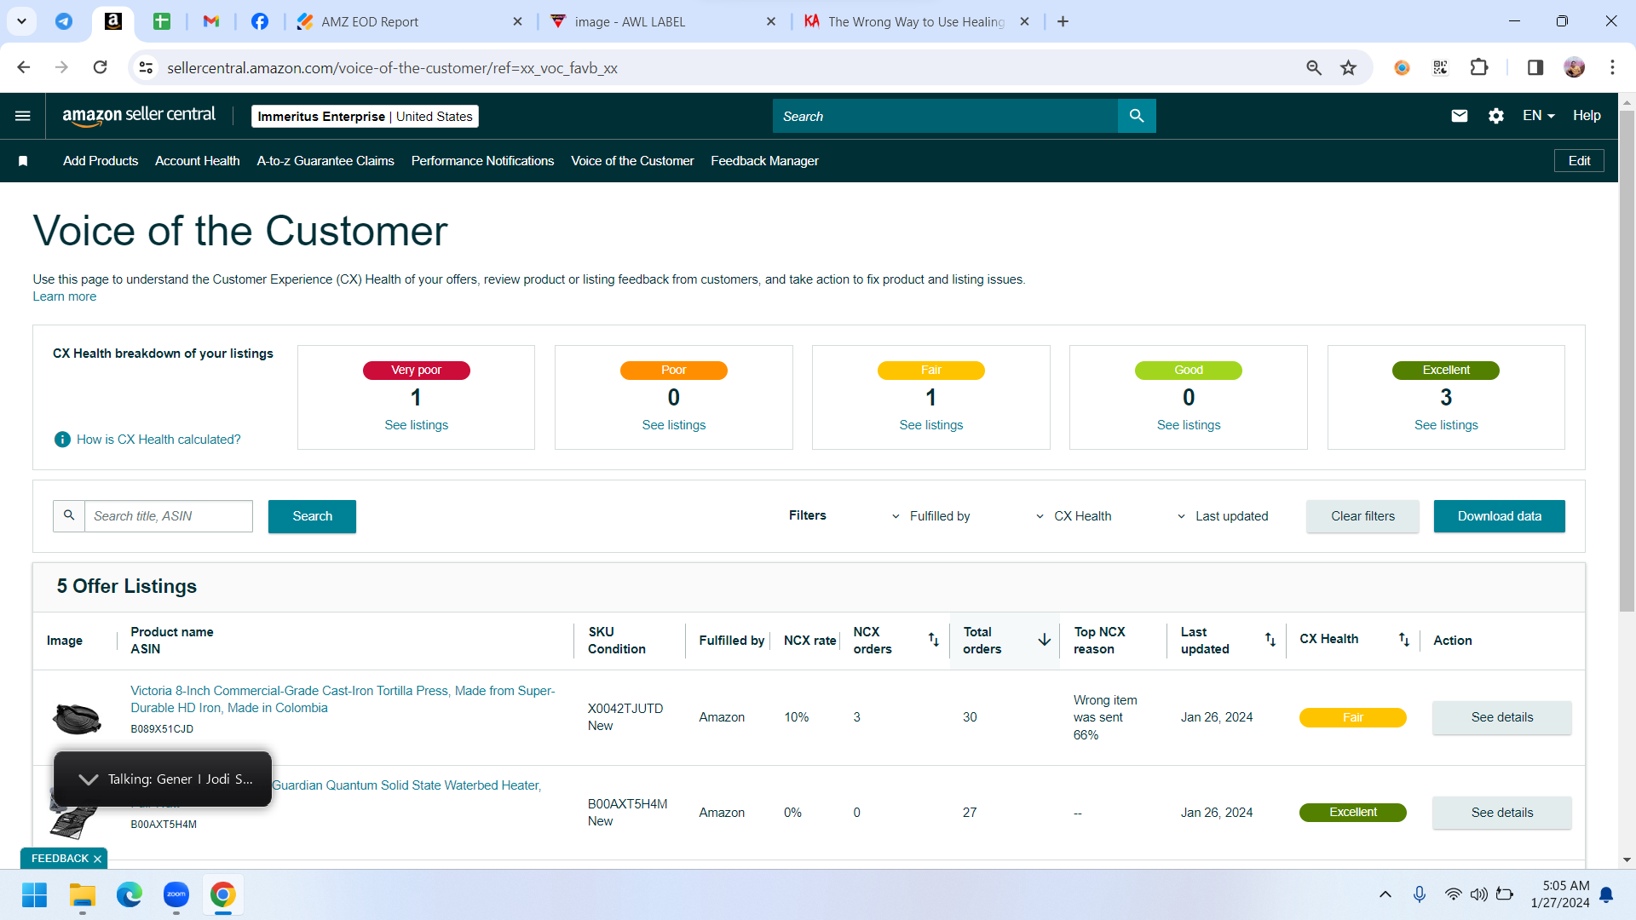Close the FEEDBACK tab with its X
Image resolution: width=1636 pixels, height=920 pixels.
coord(97,859)
